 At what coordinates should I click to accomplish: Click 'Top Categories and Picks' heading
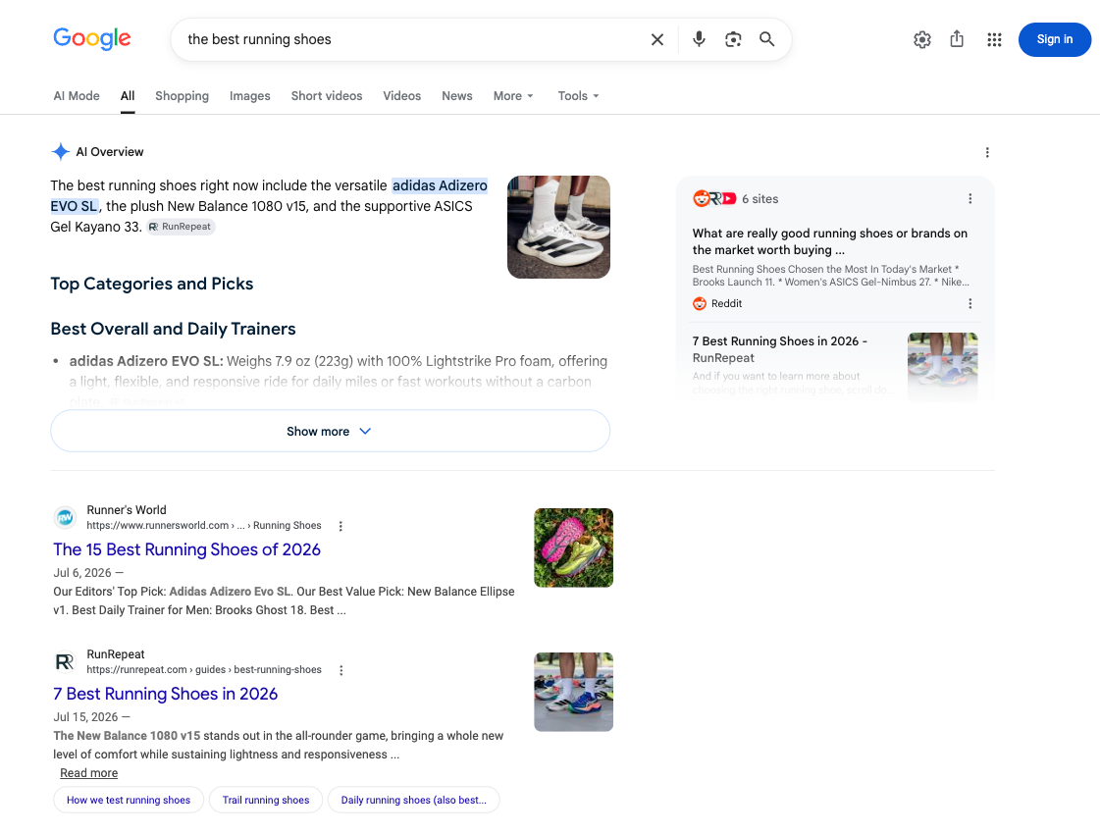(151, 284)
